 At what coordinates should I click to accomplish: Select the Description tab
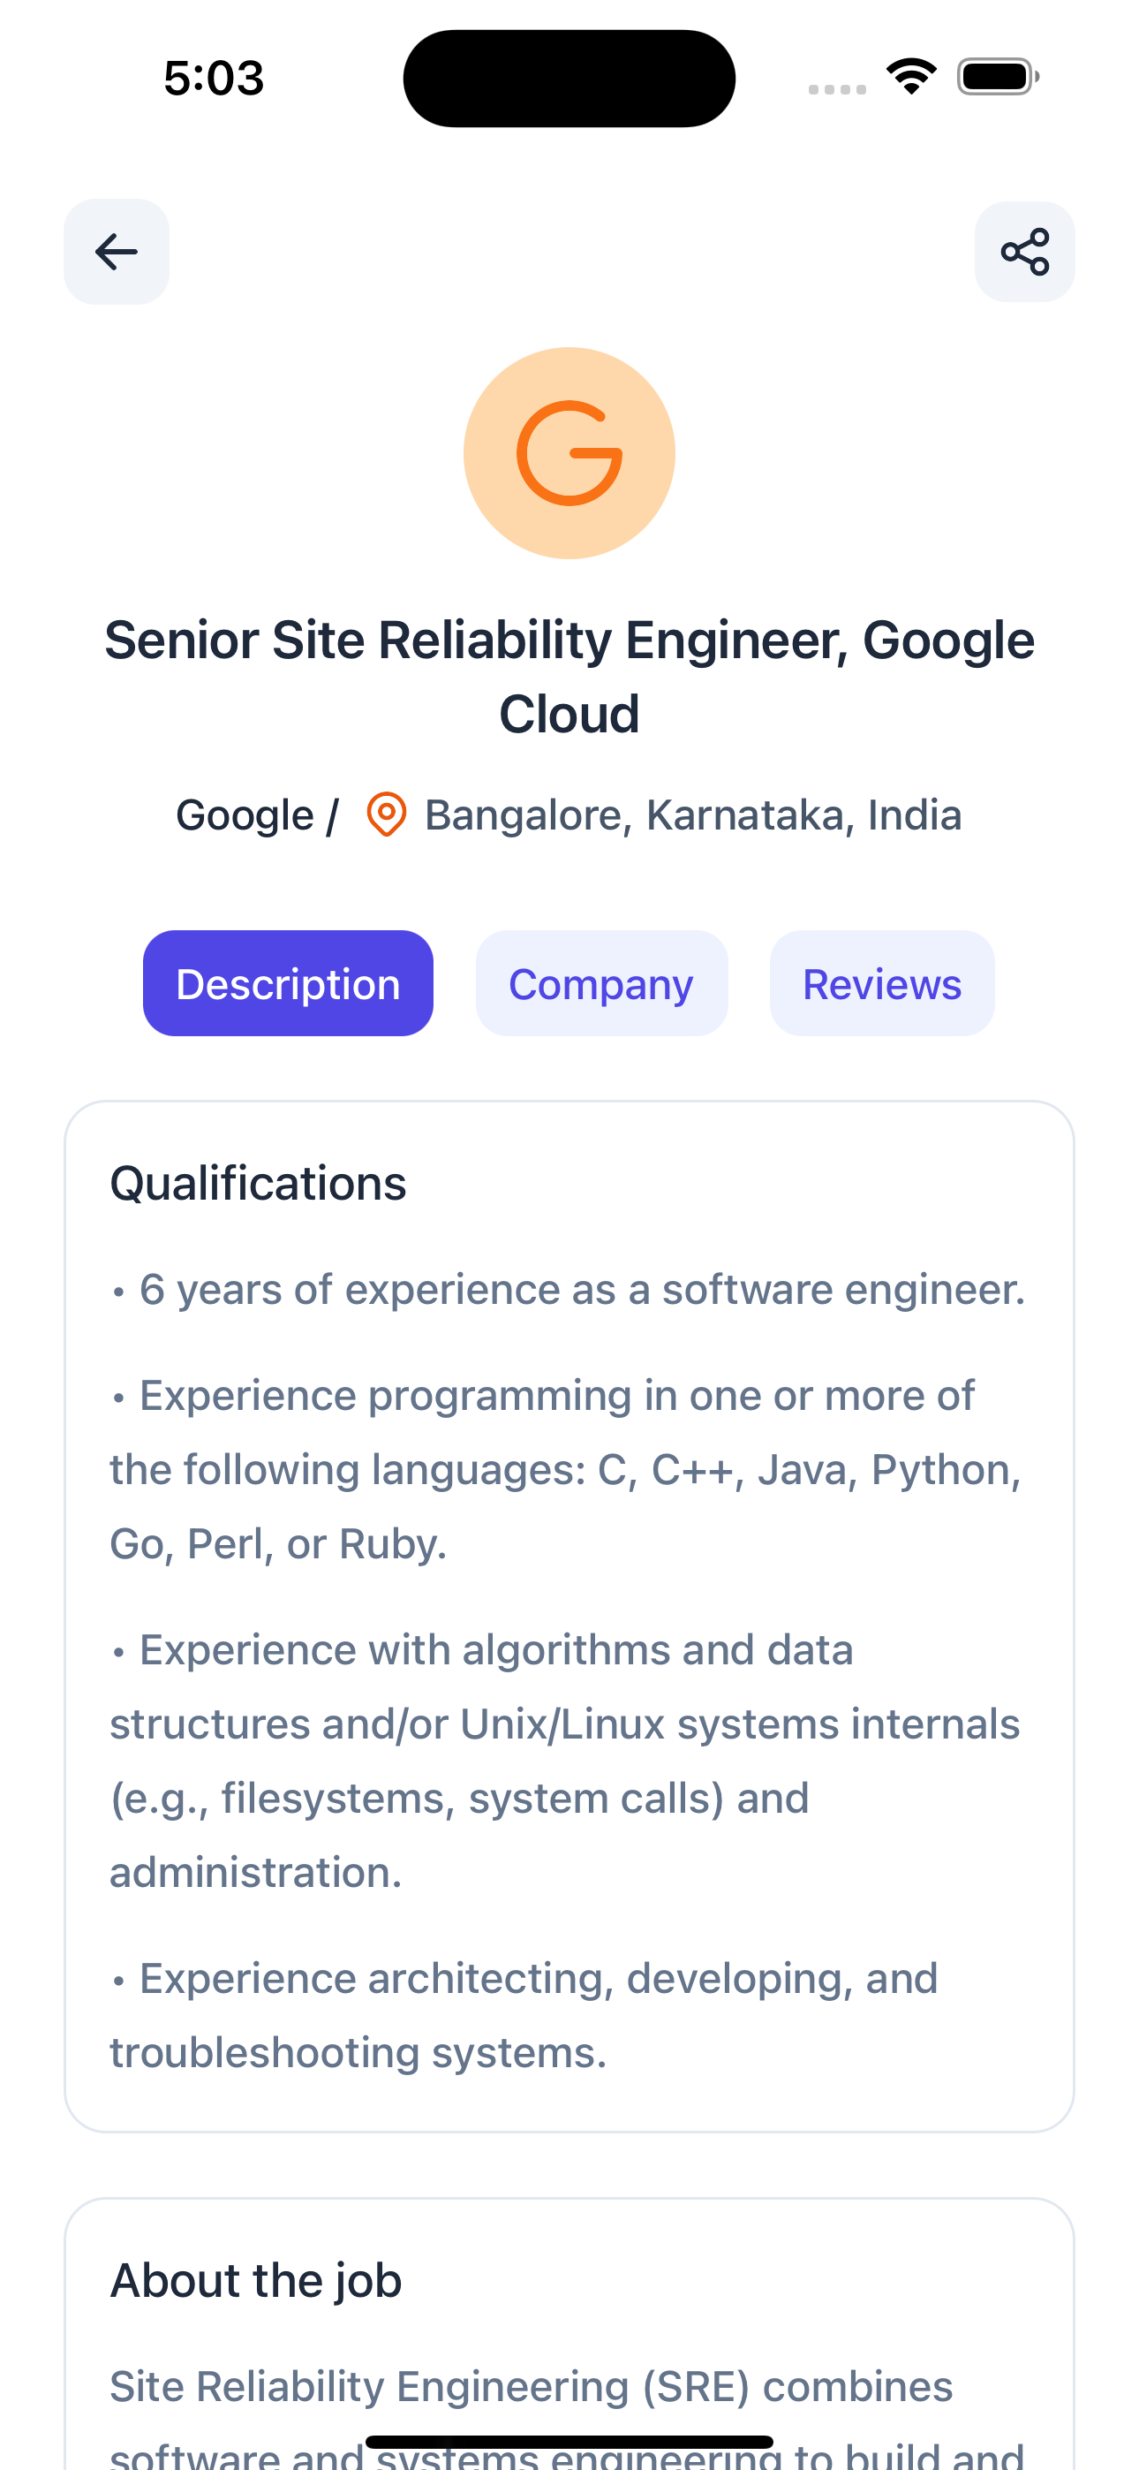[288, 984]
